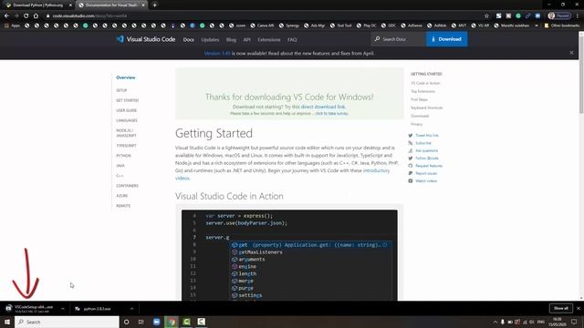The image size is (584, 328).
Task: Expand CONTAINERS section in sidebar
Action: pos(127,186)
